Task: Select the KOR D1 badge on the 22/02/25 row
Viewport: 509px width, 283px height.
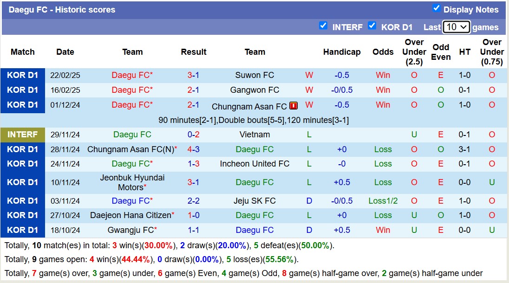Action: [x=22, y=75]
